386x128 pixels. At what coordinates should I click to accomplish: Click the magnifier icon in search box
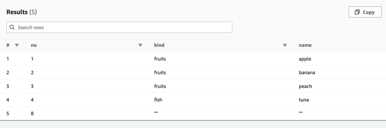pyautogui.click(x=12, y=27)
